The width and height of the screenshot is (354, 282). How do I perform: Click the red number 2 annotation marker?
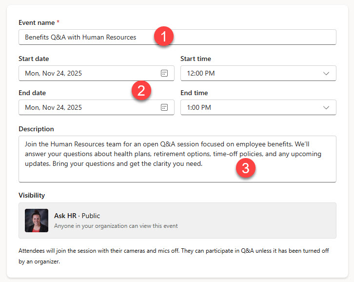(x=141, y=91)
